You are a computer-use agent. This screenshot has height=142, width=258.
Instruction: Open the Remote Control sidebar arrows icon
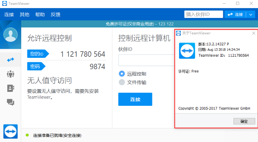point(11,60)
